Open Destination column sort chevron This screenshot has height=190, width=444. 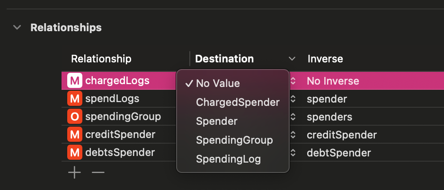(x=292, y=59)
